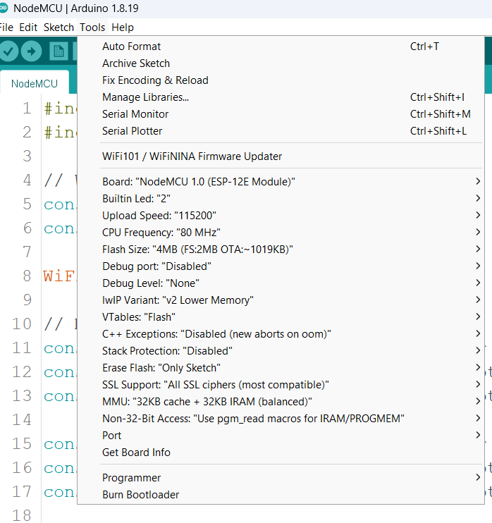
Task: Switch to the NodeMCU sketch tab
Action: (x=35, y=83)
